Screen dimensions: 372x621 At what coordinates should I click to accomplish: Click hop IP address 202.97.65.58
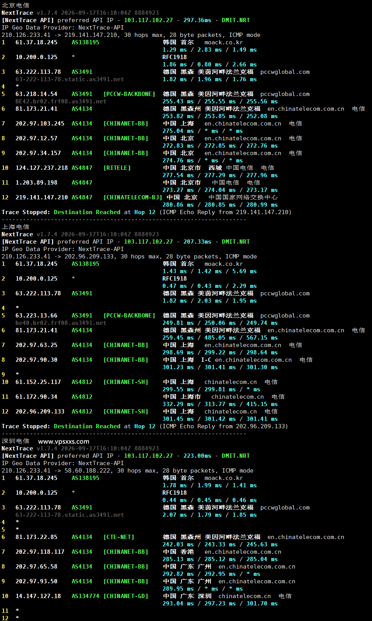coord(37,567)
